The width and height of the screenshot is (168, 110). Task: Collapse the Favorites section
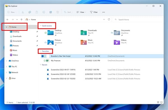[x=41, y=51]
